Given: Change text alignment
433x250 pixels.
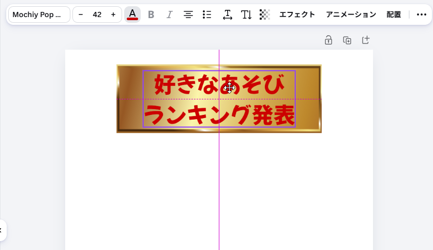Looking at the screenshot, I should pos(188,14).
